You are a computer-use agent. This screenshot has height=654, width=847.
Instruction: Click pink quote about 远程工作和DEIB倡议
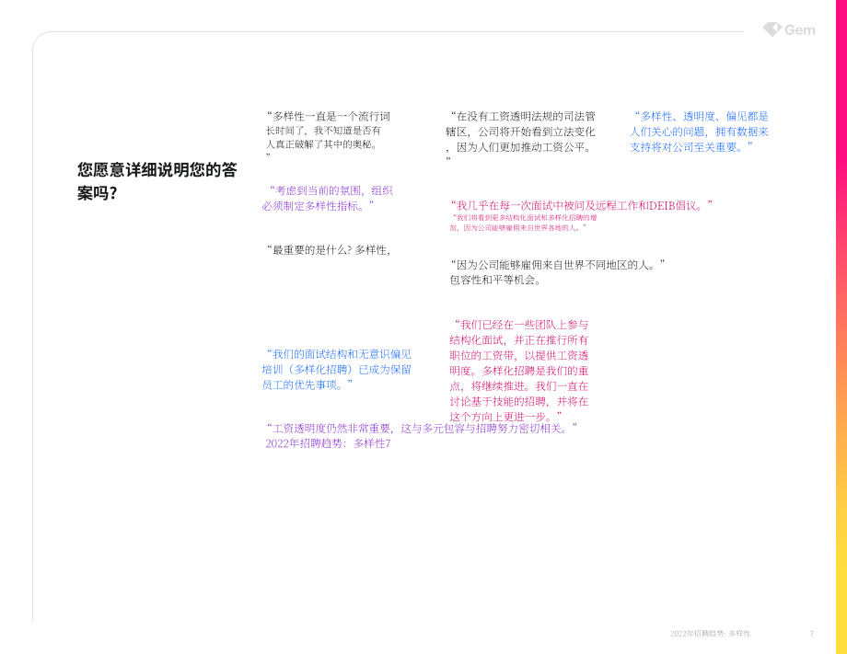click(x=581, y=205)
